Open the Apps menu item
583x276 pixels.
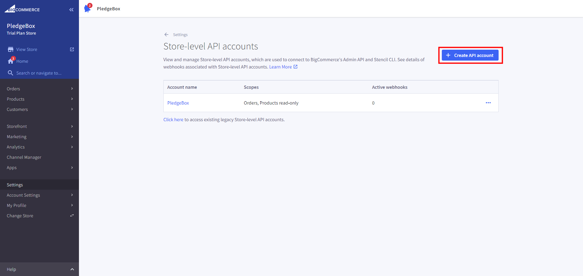pyautogui.click(x=12, y=168)
